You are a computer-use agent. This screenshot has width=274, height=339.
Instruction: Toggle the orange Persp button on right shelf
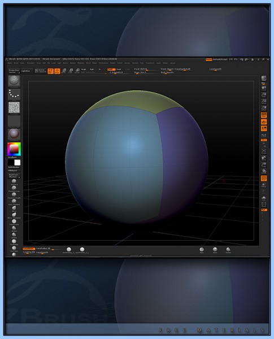(264, 115)
